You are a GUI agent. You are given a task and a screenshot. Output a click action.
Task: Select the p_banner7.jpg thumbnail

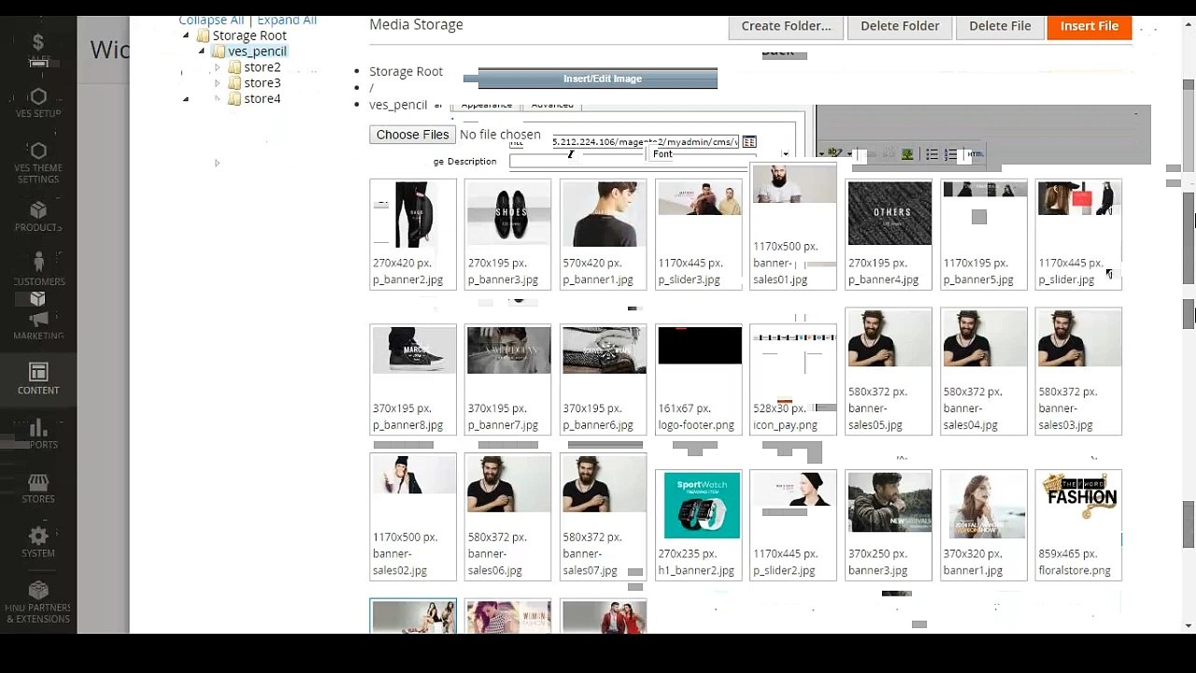click(x=508, y=380)
